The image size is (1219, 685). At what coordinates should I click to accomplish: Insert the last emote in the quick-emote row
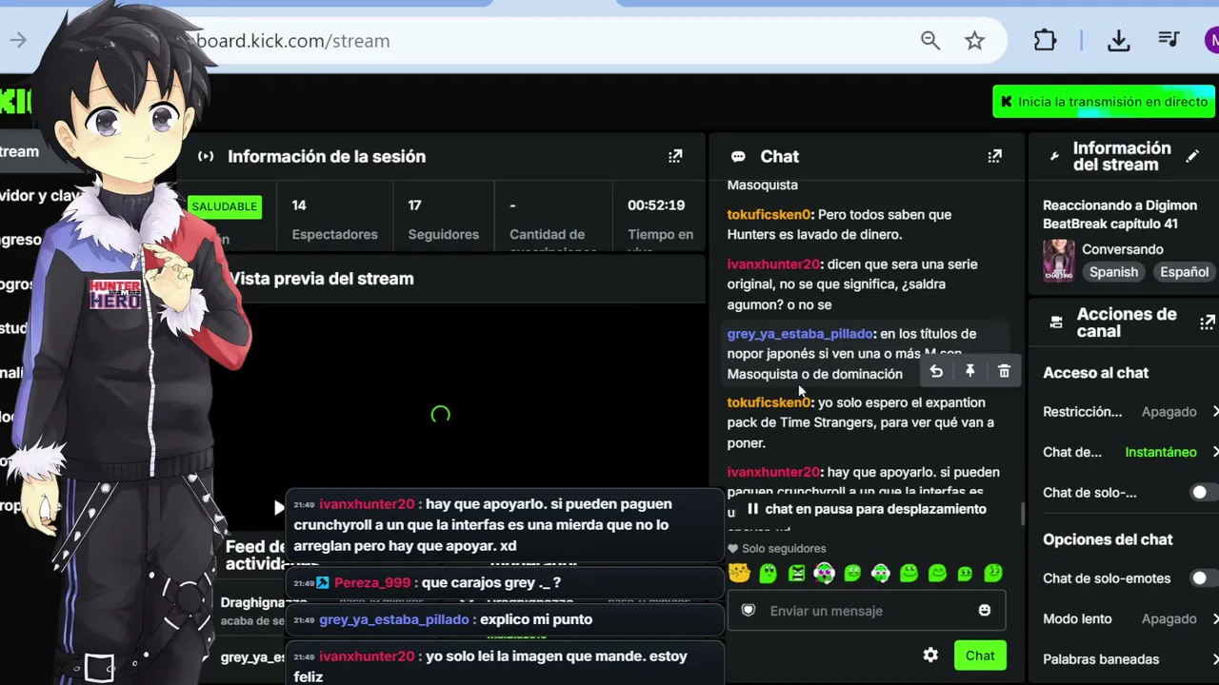coord(993,573)
